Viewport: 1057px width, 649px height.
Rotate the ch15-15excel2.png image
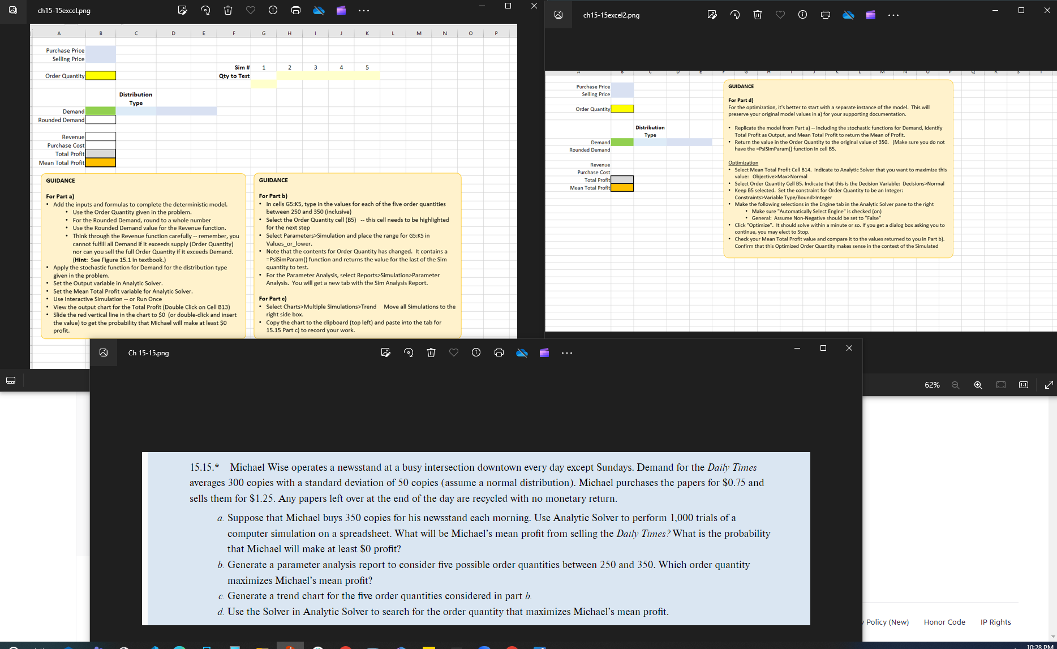[x=735, y=15]
